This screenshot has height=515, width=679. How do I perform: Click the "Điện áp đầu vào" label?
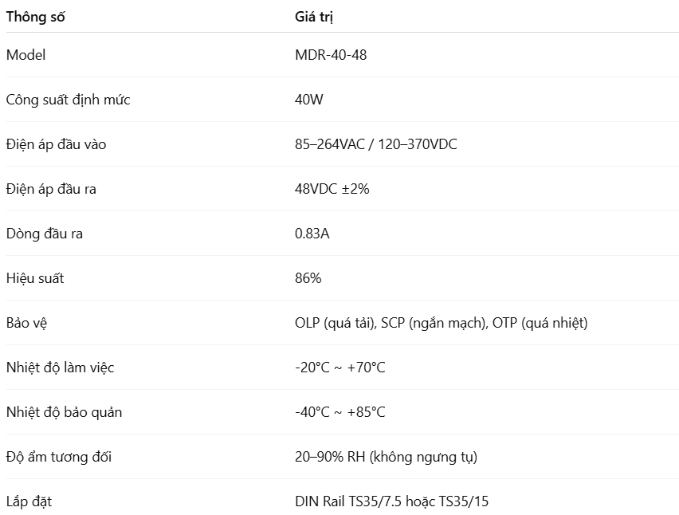pyautogui.click(x=56, y=144)
